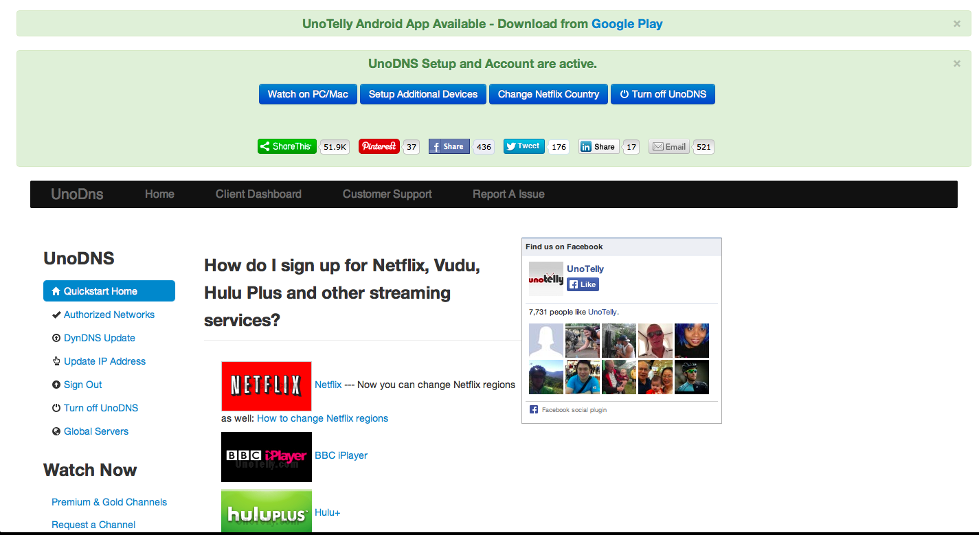Click the UnoTelly link in the likes count line
The image size is (979, 535).
point(603,312)
